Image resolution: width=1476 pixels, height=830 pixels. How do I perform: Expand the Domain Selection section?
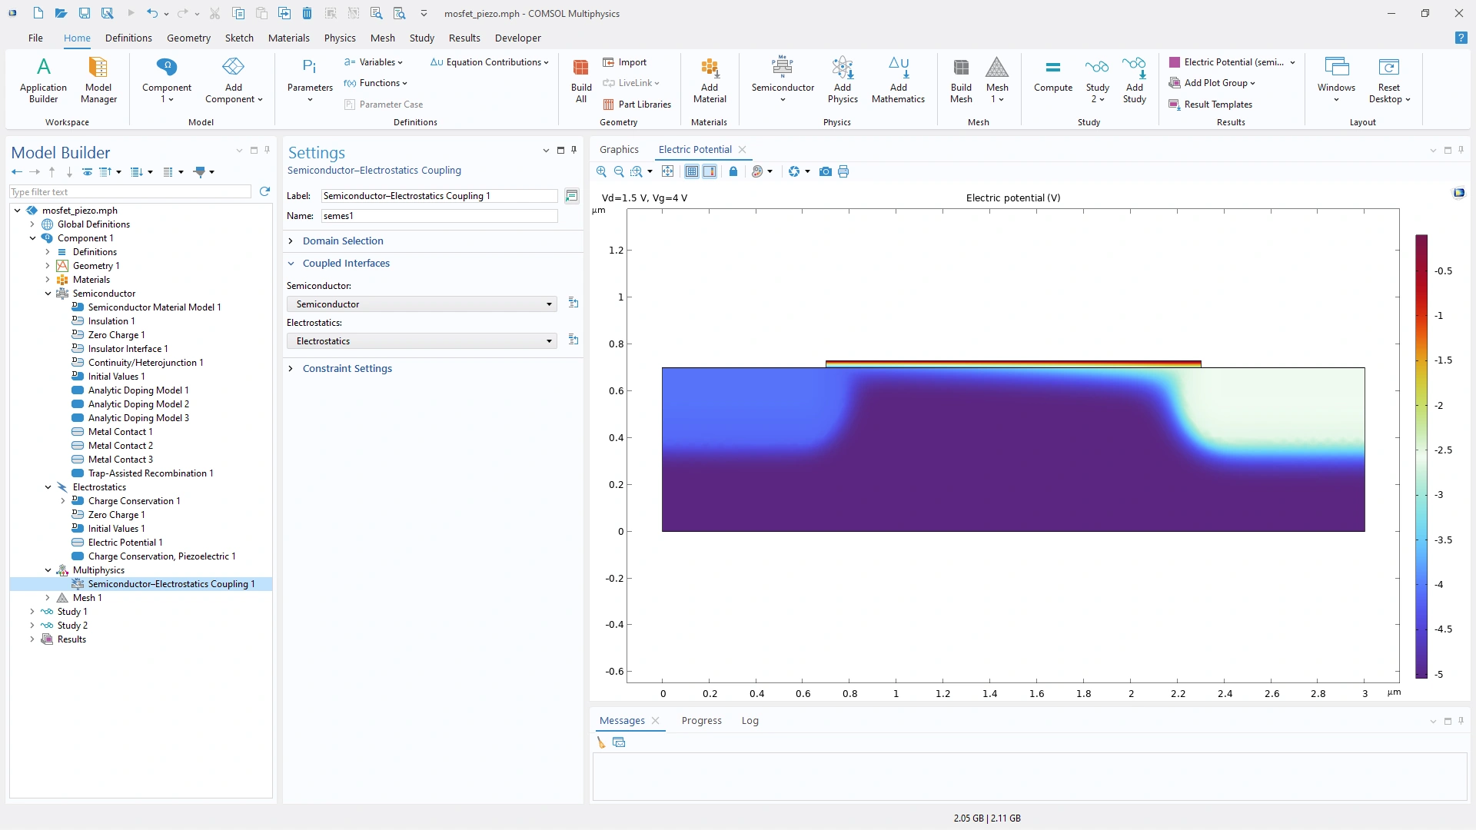click(343, 241)
